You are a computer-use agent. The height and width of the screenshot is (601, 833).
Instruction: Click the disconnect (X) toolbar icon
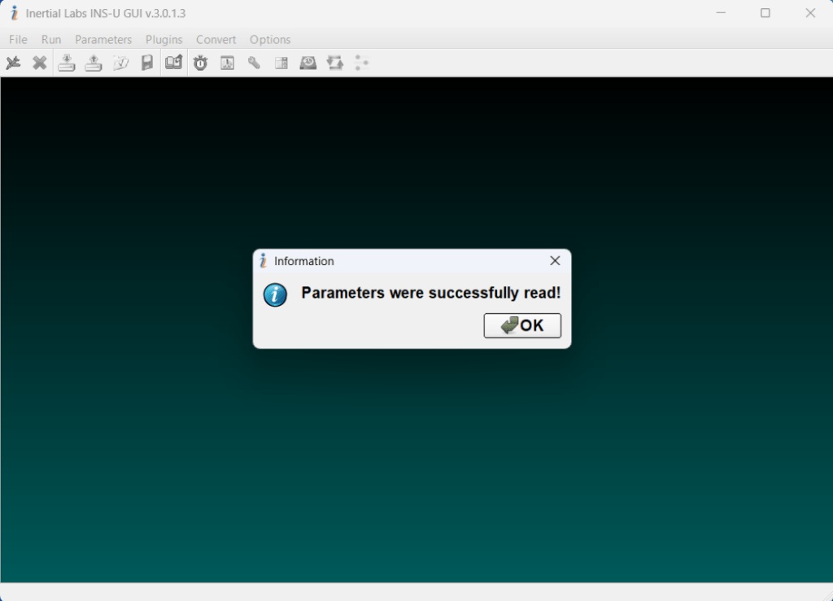[x=40, y=63]
